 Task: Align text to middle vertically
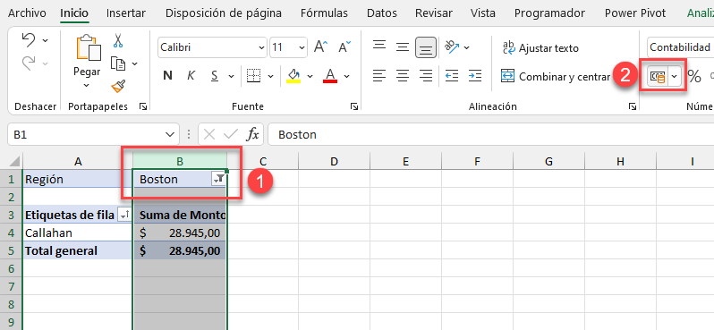click(403, 47)
